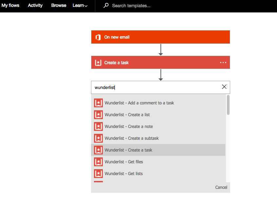The width and height of the screenshot is (277, 198).
Task: Click the action list scrollbar thumb
Action: 228,105
